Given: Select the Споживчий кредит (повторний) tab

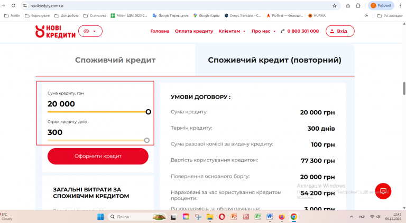Looking at the screenshot, I should 274,60.
